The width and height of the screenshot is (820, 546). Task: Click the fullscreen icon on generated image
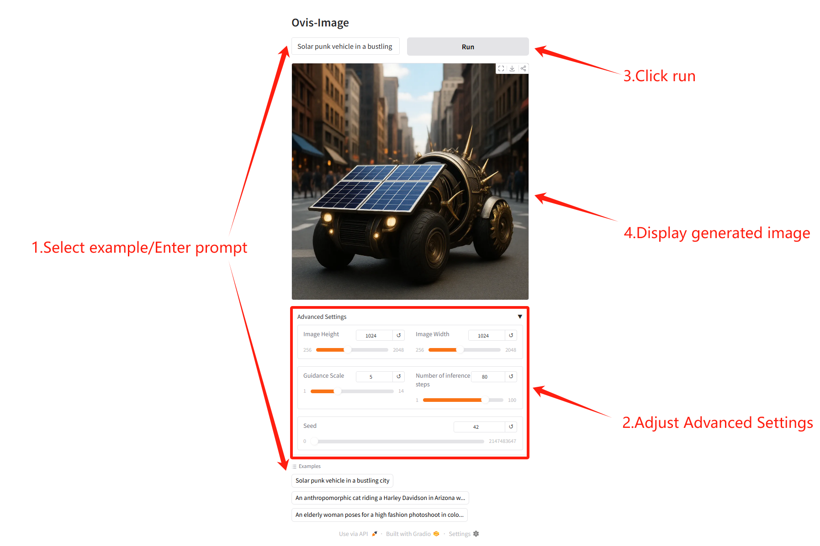tap(501, 68)
